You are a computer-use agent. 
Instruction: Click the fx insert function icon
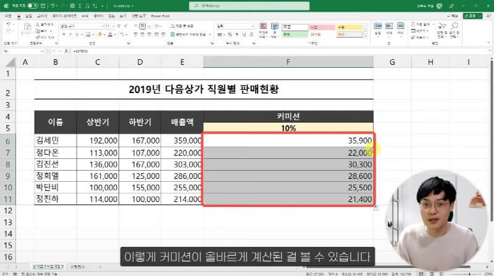66,51
